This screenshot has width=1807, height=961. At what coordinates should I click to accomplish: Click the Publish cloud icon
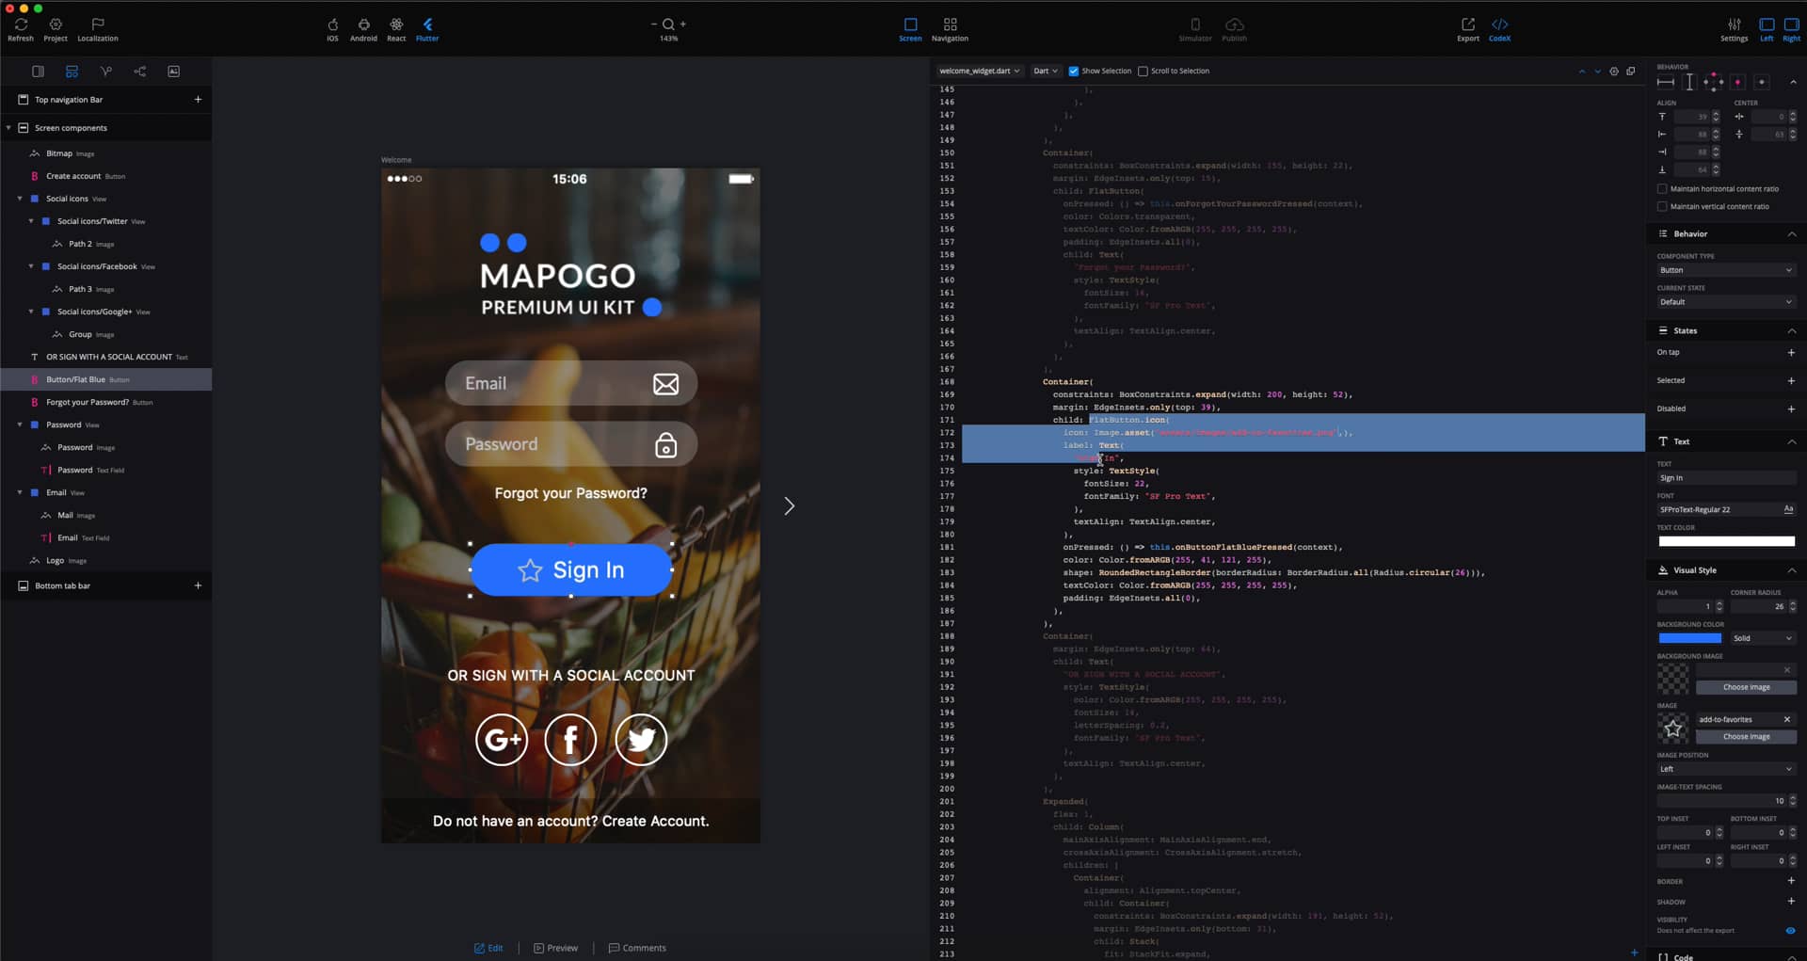click(x=1234, y=29)
